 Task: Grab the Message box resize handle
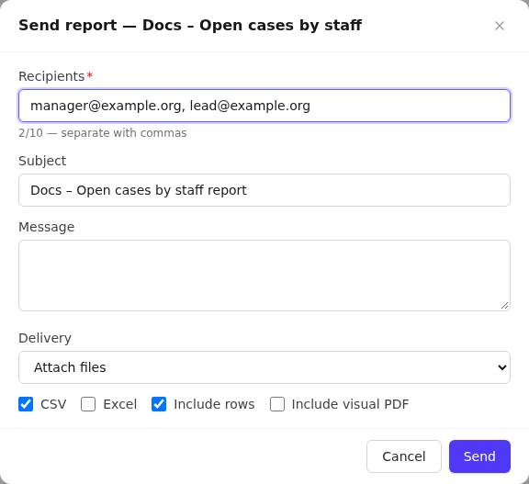[505, 306]
